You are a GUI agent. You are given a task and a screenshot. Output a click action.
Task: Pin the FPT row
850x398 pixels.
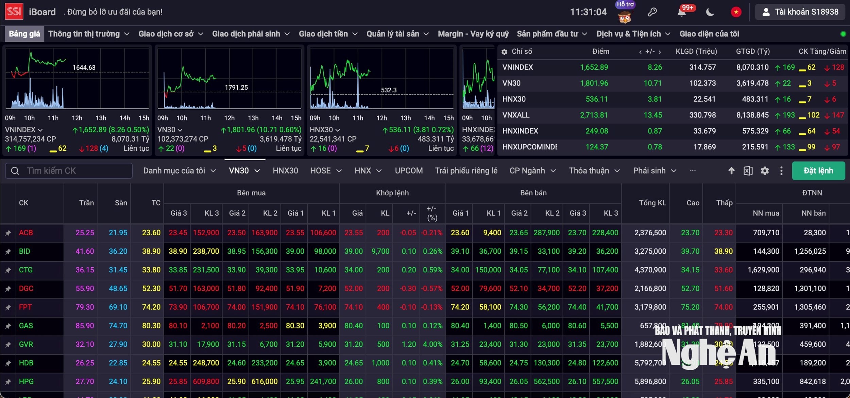point(8,307)
